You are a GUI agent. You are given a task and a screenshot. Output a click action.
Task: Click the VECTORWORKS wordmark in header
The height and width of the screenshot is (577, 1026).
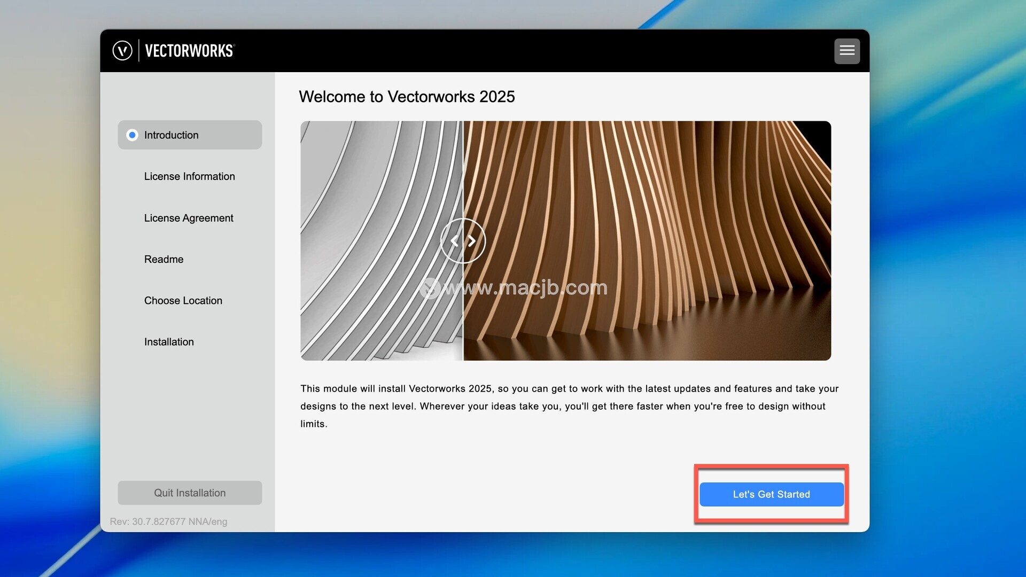[189, 51]
